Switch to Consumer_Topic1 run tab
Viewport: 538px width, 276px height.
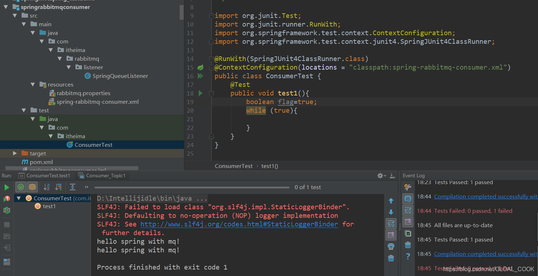pos(102,176)
